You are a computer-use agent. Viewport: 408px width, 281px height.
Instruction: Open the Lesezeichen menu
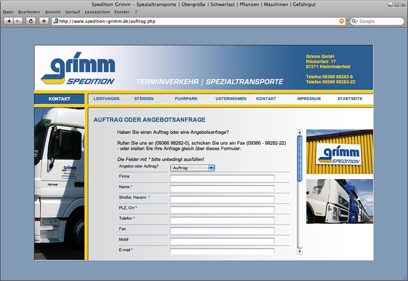[x=97, y=12]
